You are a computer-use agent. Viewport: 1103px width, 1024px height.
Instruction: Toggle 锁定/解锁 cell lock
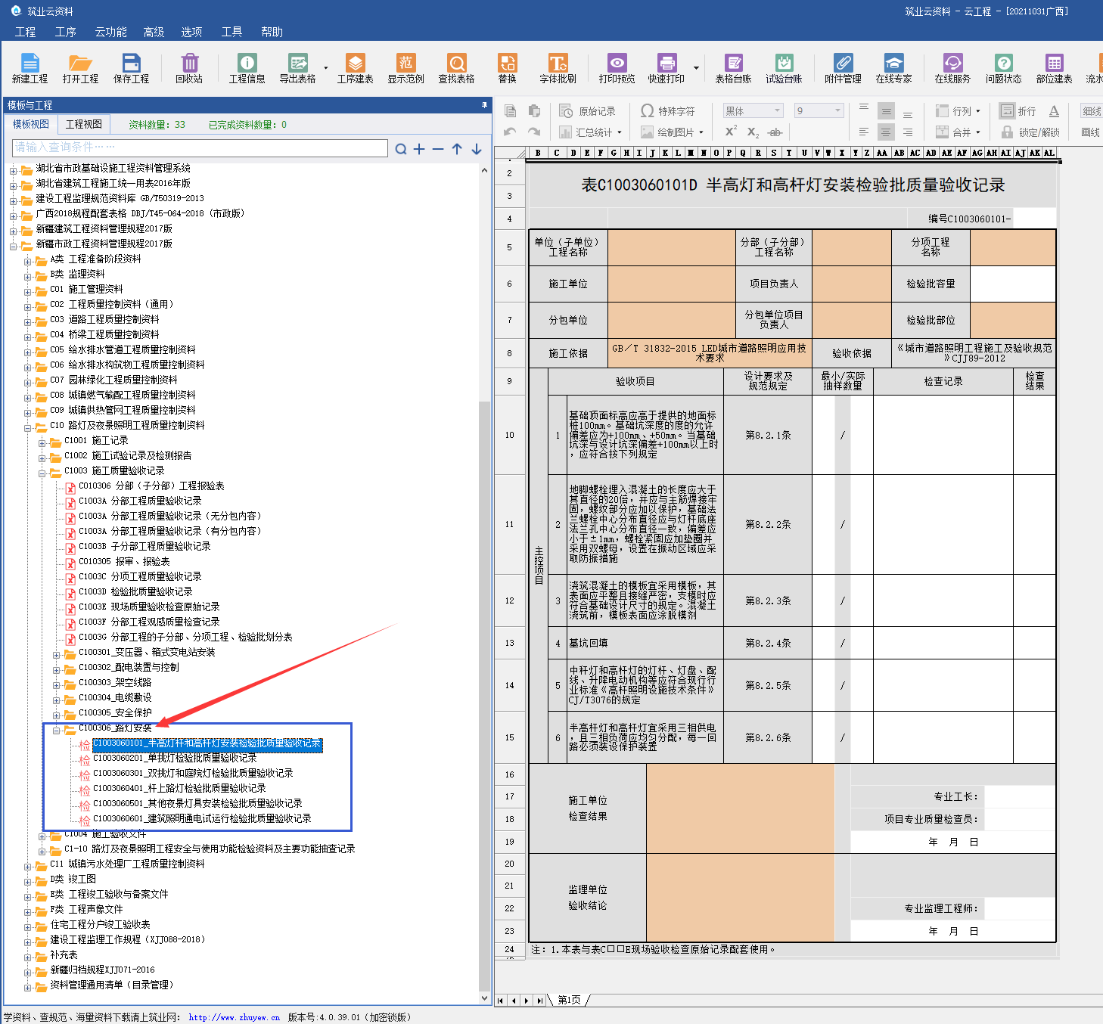(x=1030, y=132)
